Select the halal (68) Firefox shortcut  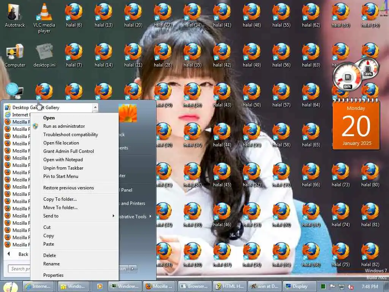311,255
